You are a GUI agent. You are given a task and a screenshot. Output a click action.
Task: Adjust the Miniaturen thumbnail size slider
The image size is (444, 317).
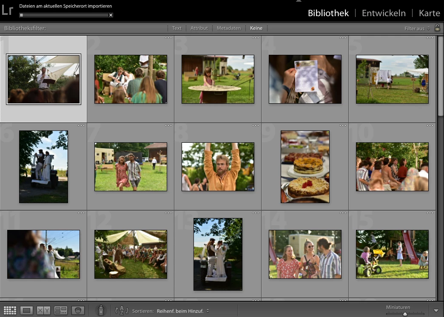pos(405,314)
